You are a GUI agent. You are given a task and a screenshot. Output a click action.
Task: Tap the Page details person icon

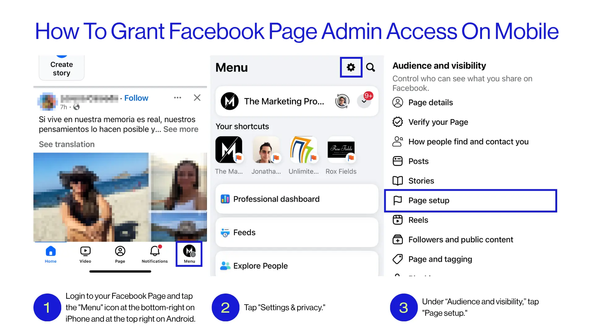pyautogui.click(x=398, y=102)
